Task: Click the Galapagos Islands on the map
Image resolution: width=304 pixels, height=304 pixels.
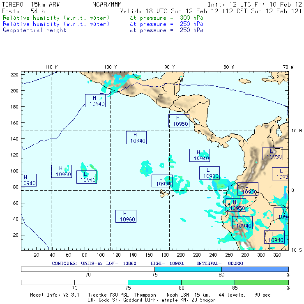Action: point(164,193)
